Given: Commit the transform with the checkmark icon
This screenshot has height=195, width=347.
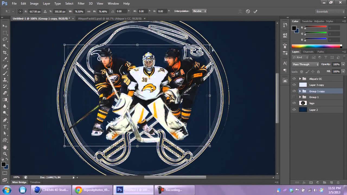Looking at the screenshot, I should pos(255,11).
